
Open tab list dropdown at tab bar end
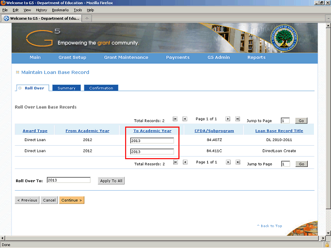coord(328,19)
